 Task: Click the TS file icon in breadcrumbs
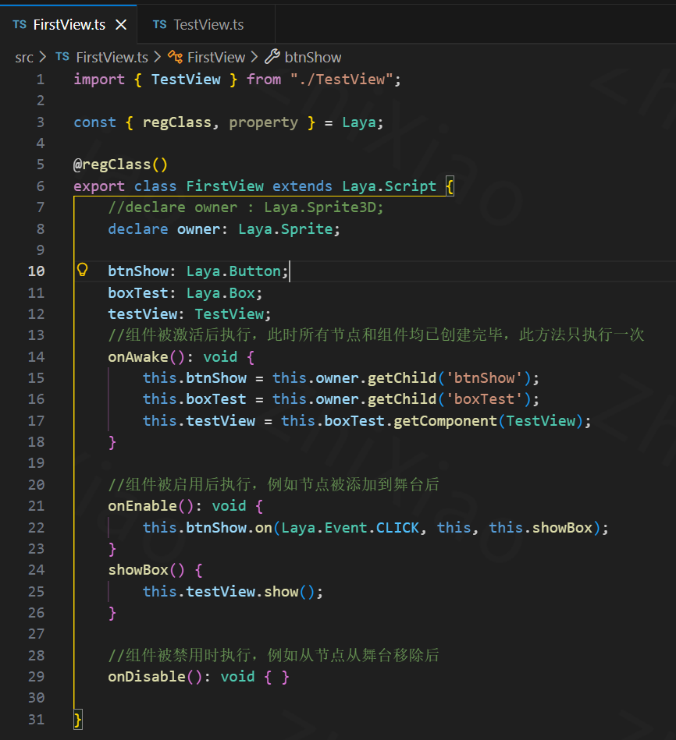tap(62, 57)
